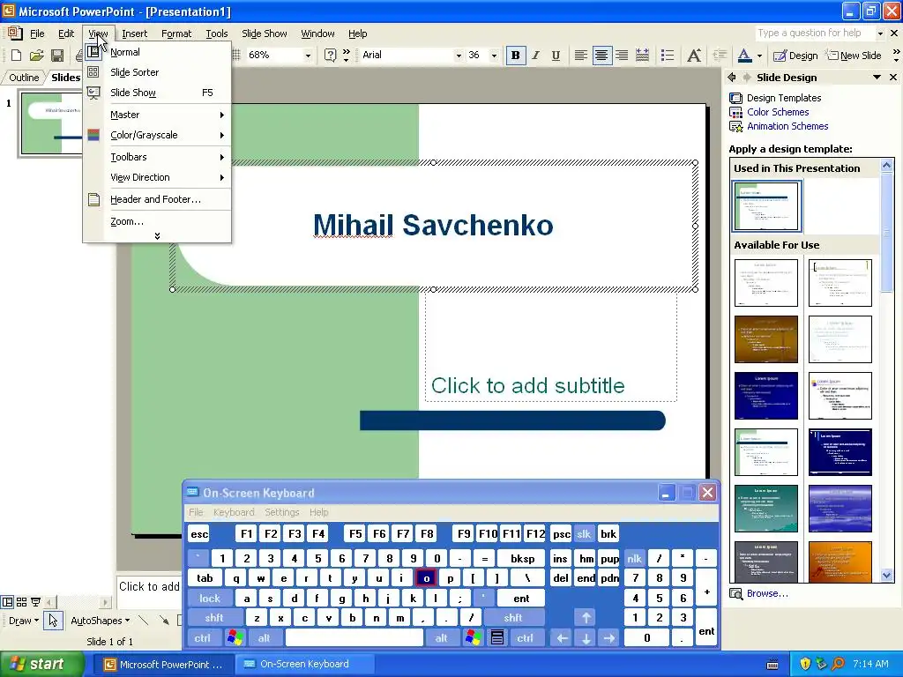Click esc key on On-Screen Keyboard

199,534
